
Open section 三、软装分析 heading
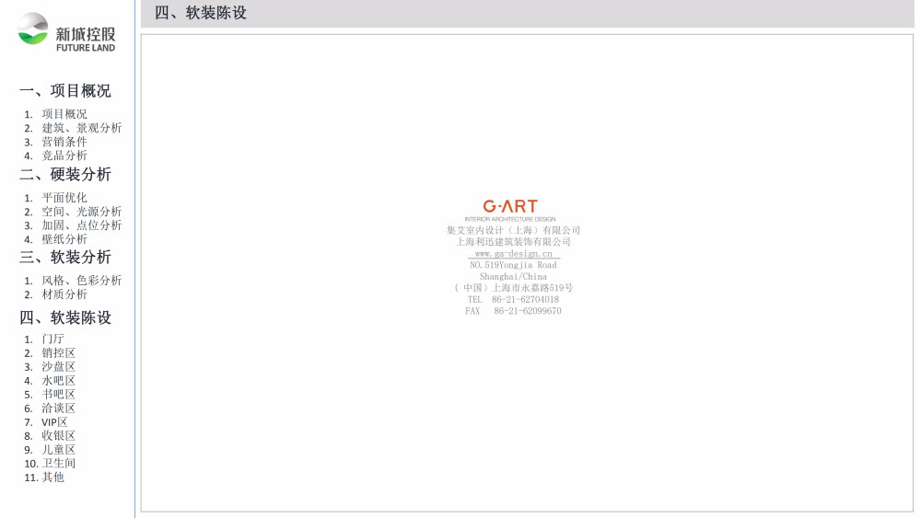[65, 257]
